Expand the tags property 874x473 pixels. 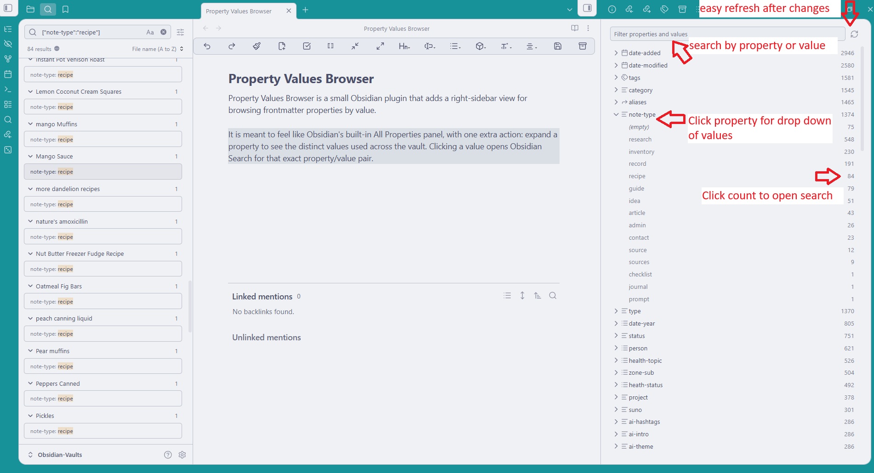[x=616, y=78]
